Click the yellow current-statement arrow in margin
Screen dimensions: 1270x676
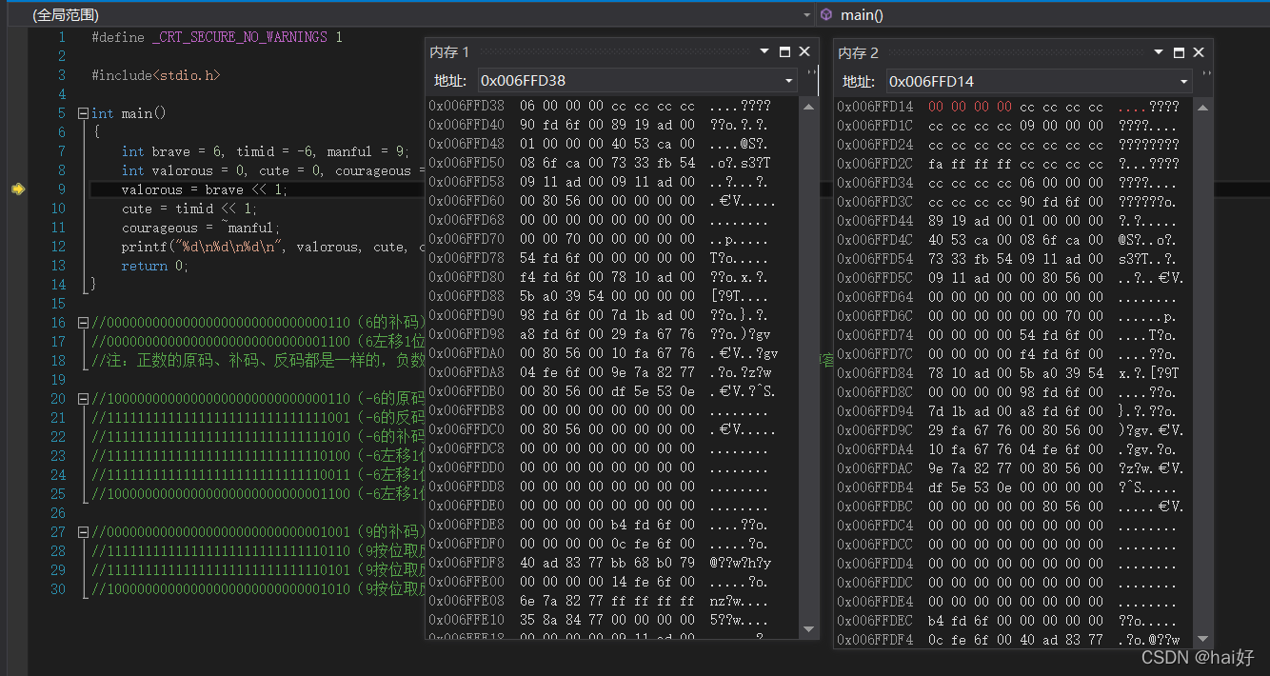tap(18, 189)
